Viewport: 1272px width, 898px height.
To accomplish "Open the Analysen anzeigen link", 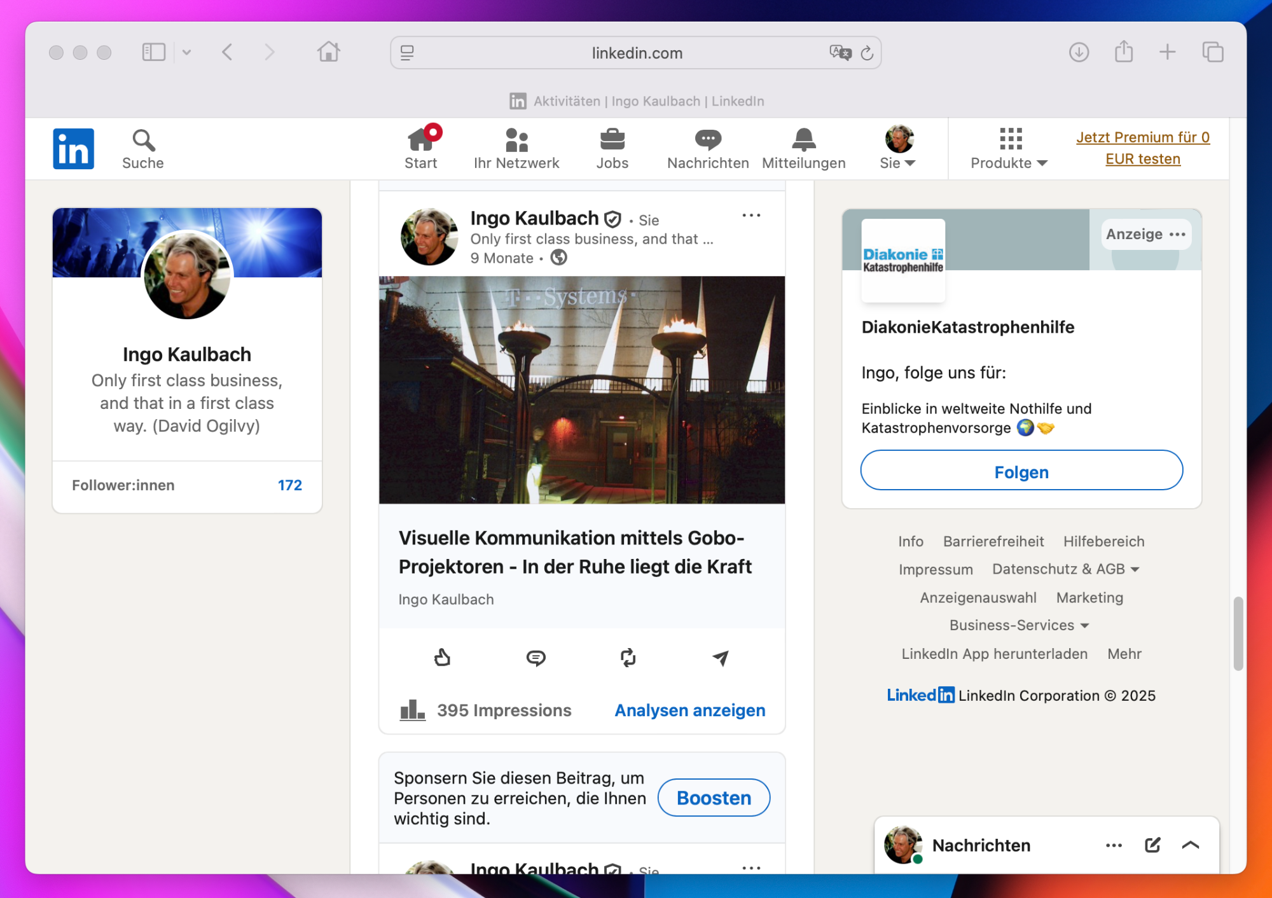I will (689, 710).
